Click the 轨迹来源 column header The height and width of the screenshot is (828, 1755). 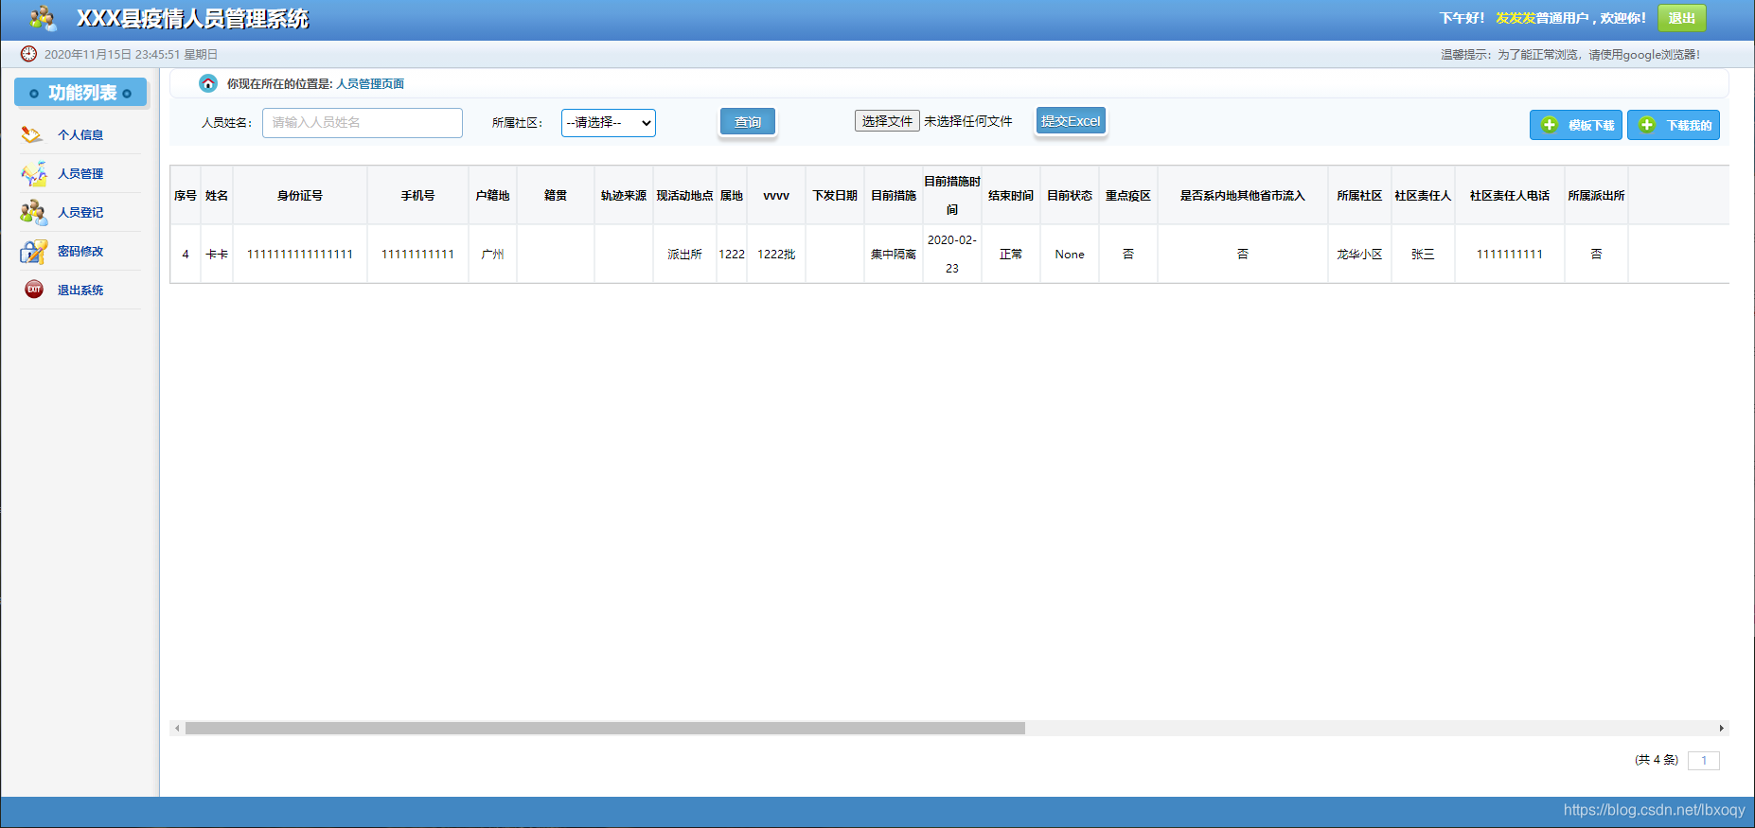[624, 196]
